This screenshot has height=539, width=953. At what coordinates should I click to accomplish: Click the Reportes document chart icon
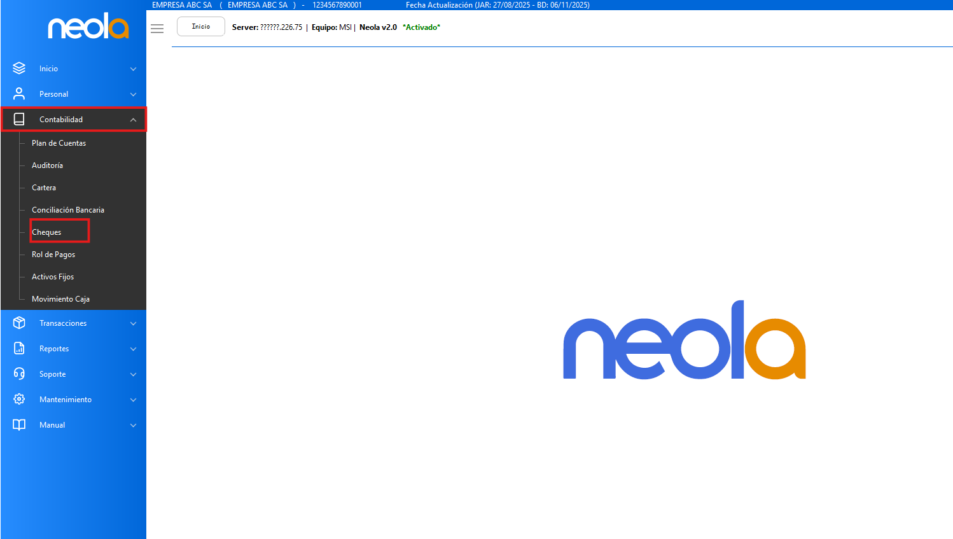19,348
